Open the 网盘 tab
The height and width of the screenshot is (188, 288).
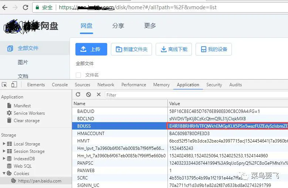pos(87,26)
